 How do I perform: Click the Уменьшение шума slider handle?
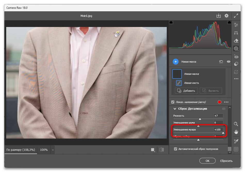(198, 126)
